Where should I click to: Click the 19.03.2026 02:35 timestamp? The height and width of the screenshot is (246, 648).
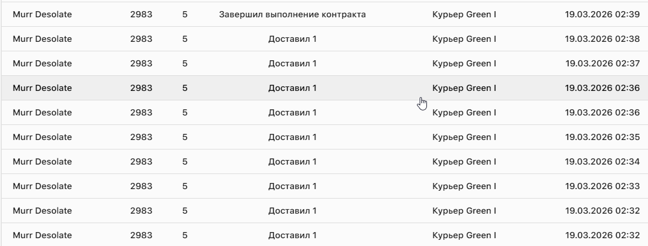[x=602, y=137]
